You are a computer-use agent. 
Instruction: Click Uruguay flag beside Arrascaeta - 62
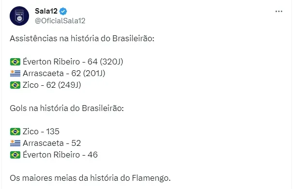tap(15, 73)
